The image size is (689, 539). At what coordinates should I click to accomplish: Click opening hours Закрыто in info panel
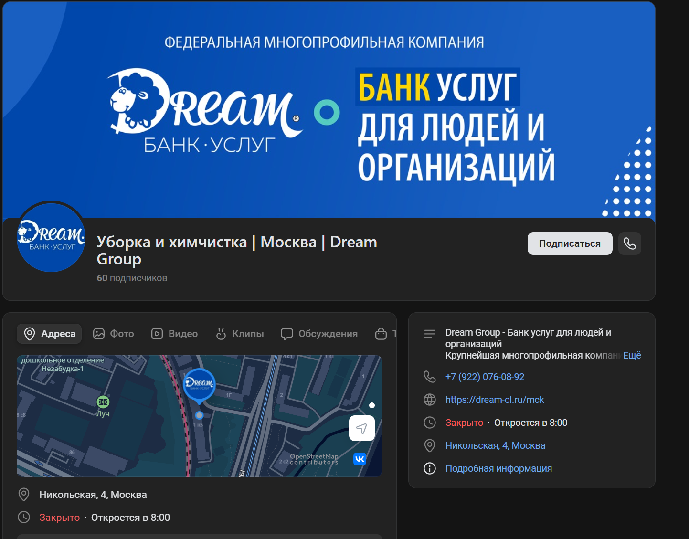pos(464,423)
